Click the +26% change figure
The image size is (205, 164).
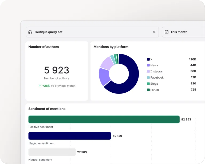[x=46, y=86]
